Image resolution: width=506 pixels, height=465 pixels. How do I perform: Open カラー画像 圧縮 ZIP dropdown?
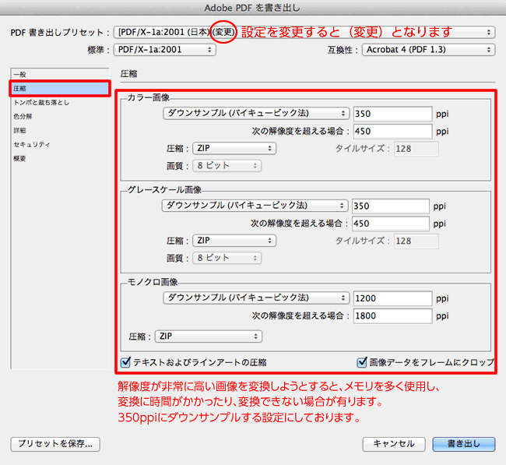[x=234, y=149]
